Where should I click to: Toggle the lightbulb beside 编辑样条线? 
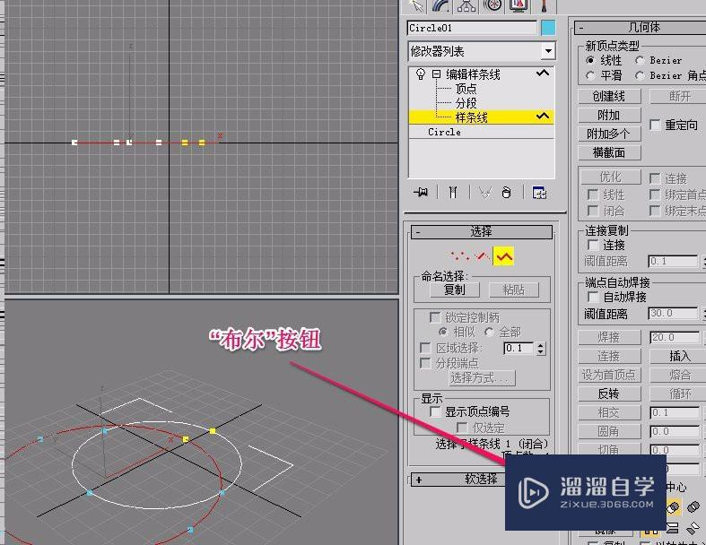tap(421, 74)
